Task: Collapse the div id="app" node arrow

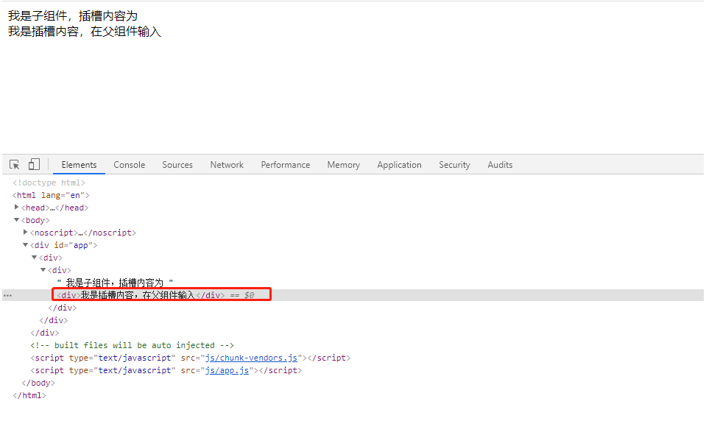Action: pos(26,245)
